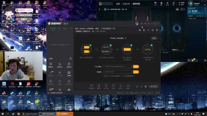The height and width of the screenshot is (116, 207).
Task: Click the 退出 exit button of OBS mode
Action: point(154,38)
